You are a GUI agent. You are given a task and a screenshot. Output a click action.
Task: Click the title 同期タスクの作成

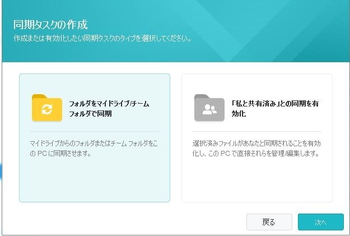(x=50, y=25)
